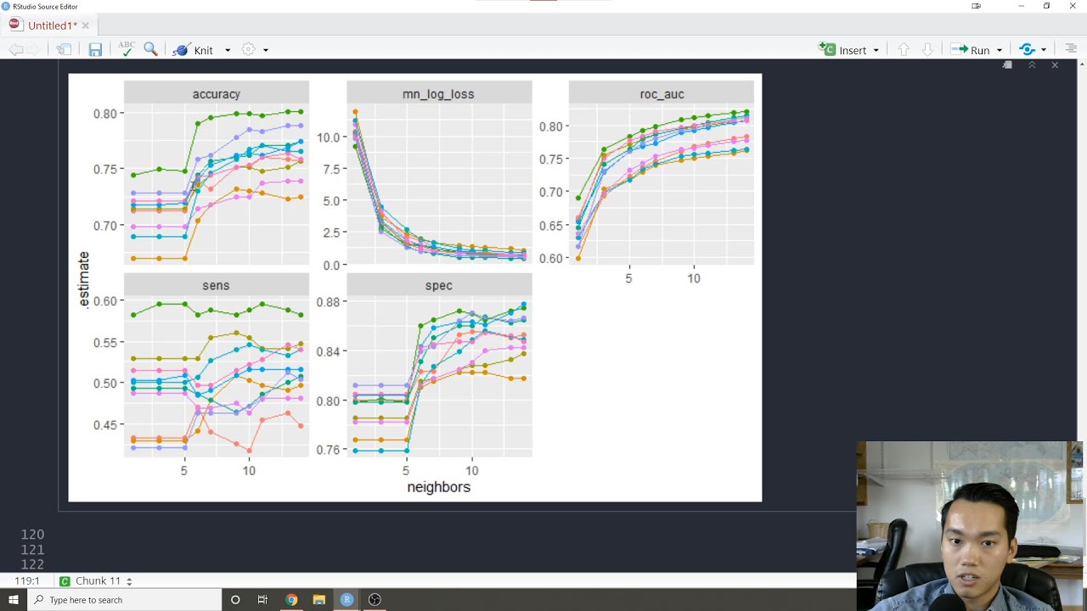1087x611 pixels.
Task: Open Cortana circle icon on the taskbar
Action: [235, 600]
